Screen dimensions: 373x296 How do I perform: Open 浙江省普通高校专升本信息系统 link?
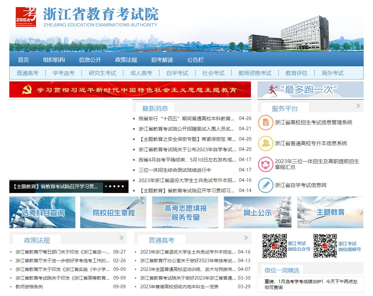click(x=311, y=143)
